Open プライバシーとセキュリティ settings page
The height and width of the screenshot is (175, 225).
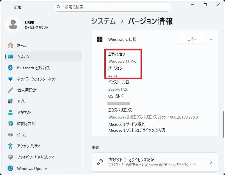35,157
